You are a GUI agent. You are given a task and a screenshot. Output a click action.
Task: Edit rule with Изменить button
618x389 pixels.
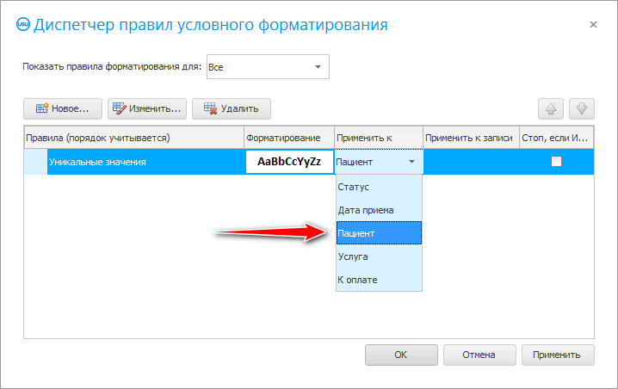[147, 108]
